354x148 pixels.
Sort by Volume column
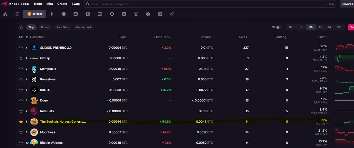click(x=207, y=37)
